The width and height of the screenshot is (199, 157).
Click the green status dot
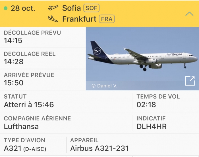[5, 8]
